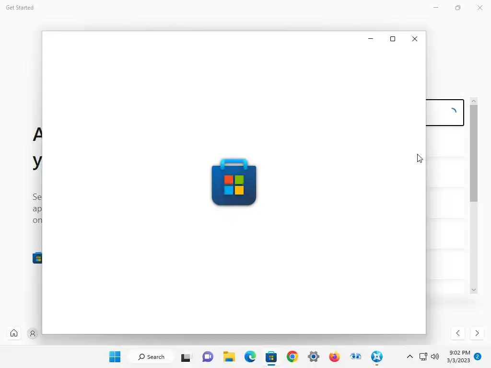Open account icon in Get Started window
The width and height of the screenshot is (491, 368).
click(x=33, y=333)
